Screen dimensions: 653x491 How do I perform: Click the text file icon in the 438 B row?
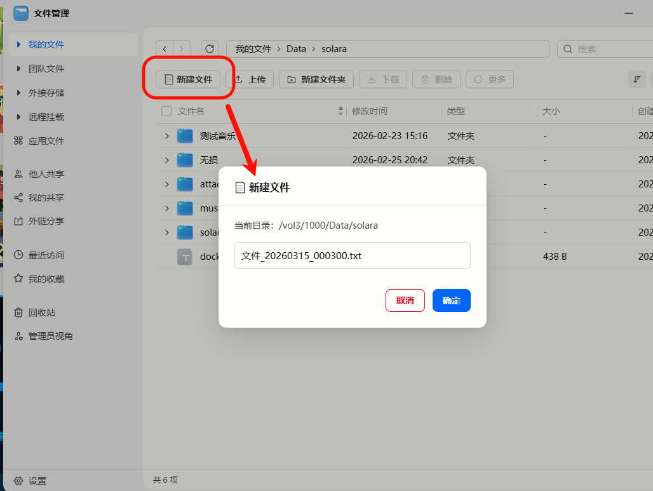185,257
